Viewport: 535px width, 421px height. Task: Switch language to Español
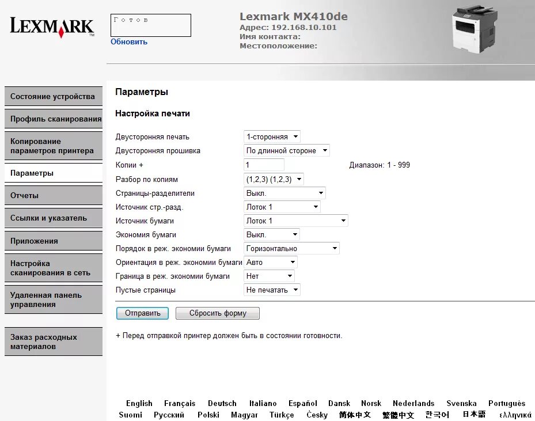303,403
